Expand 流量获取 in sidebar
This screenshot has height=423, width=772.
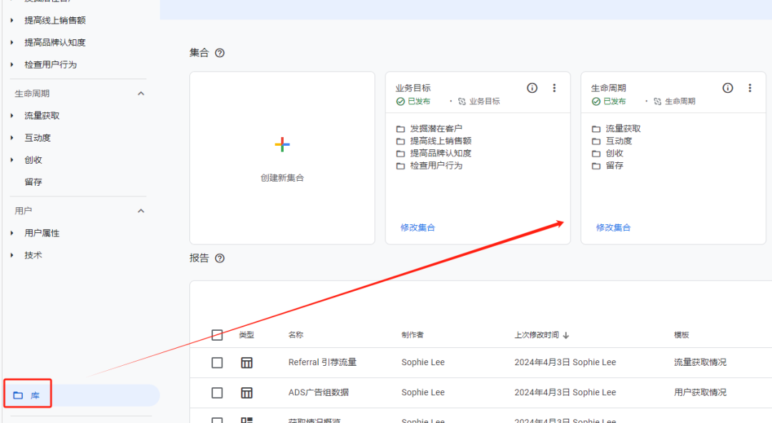click(12, 116)
